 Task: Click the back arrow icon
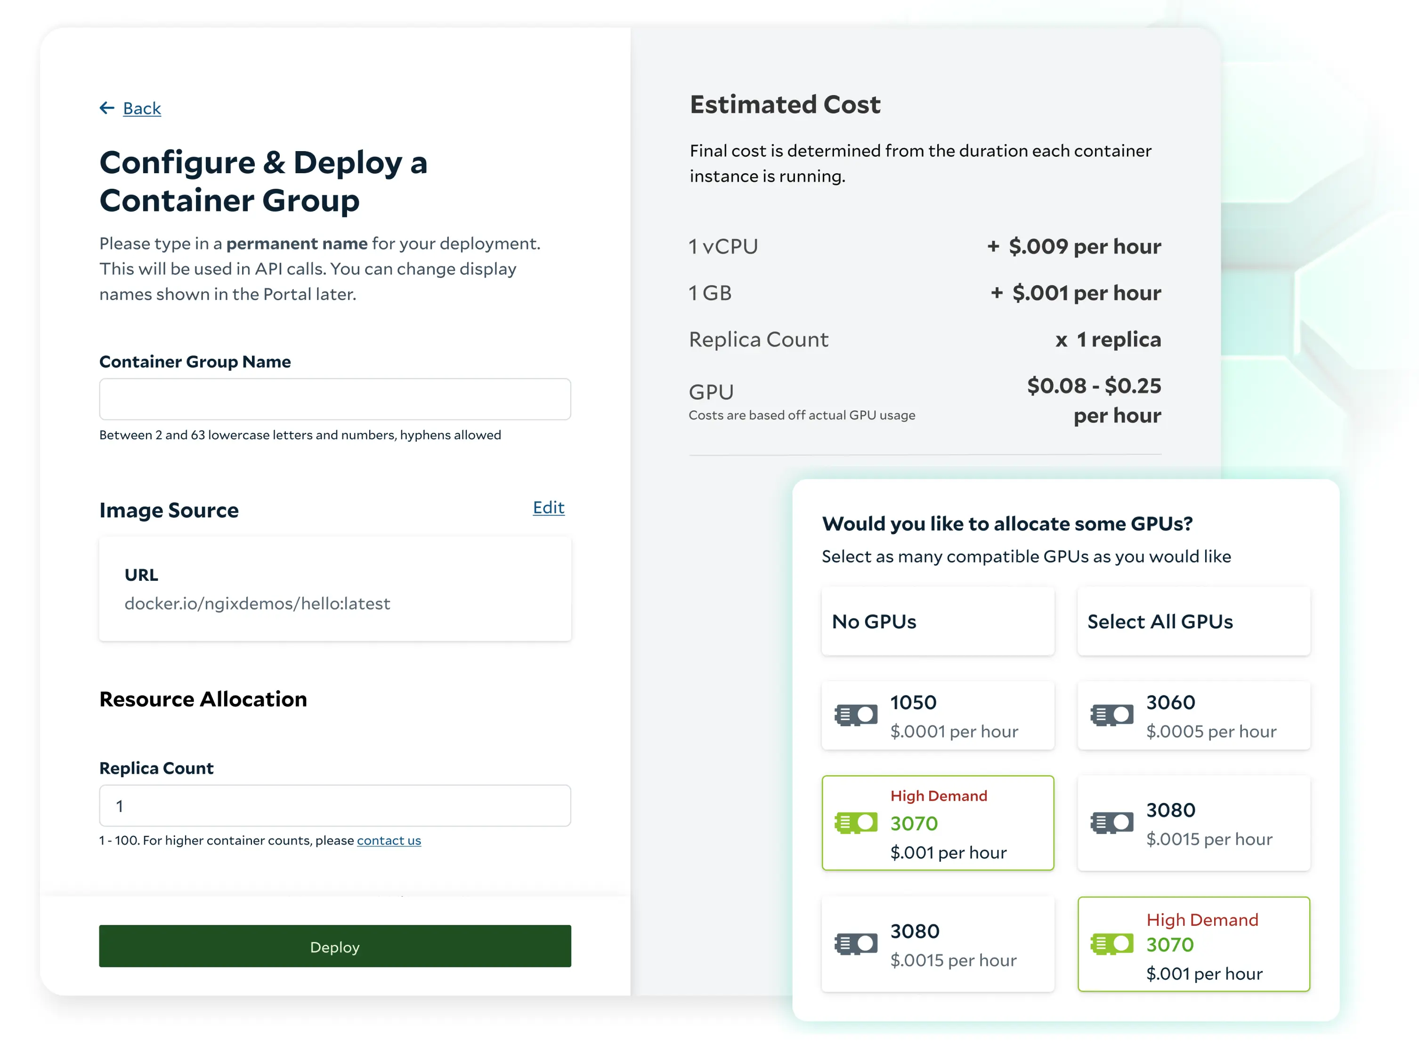(106, 108)
